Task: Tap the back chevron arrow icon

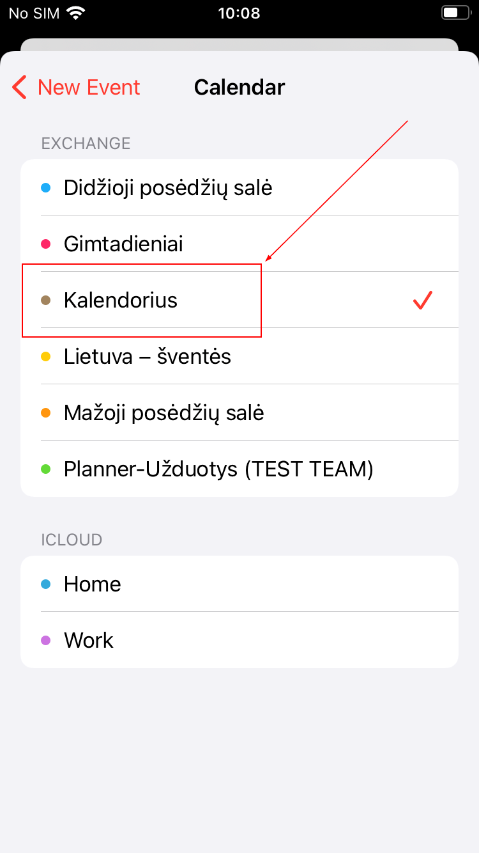Action: pos(20,87)
